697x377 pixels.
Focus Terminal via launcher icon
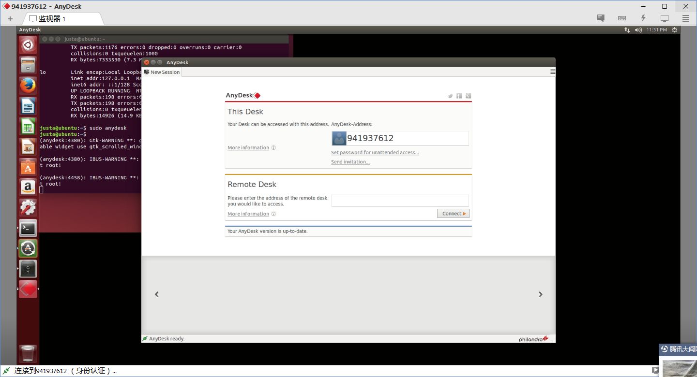point(28,228)
